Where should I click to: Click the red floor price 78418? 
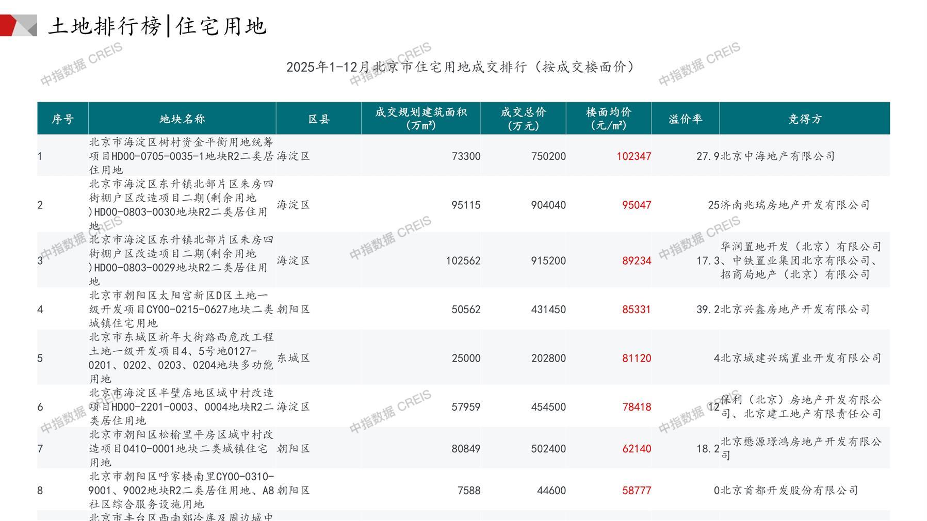tap(636, 407)
